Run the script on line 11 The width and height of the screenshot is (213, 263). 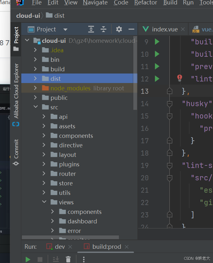tap(157, 67)
